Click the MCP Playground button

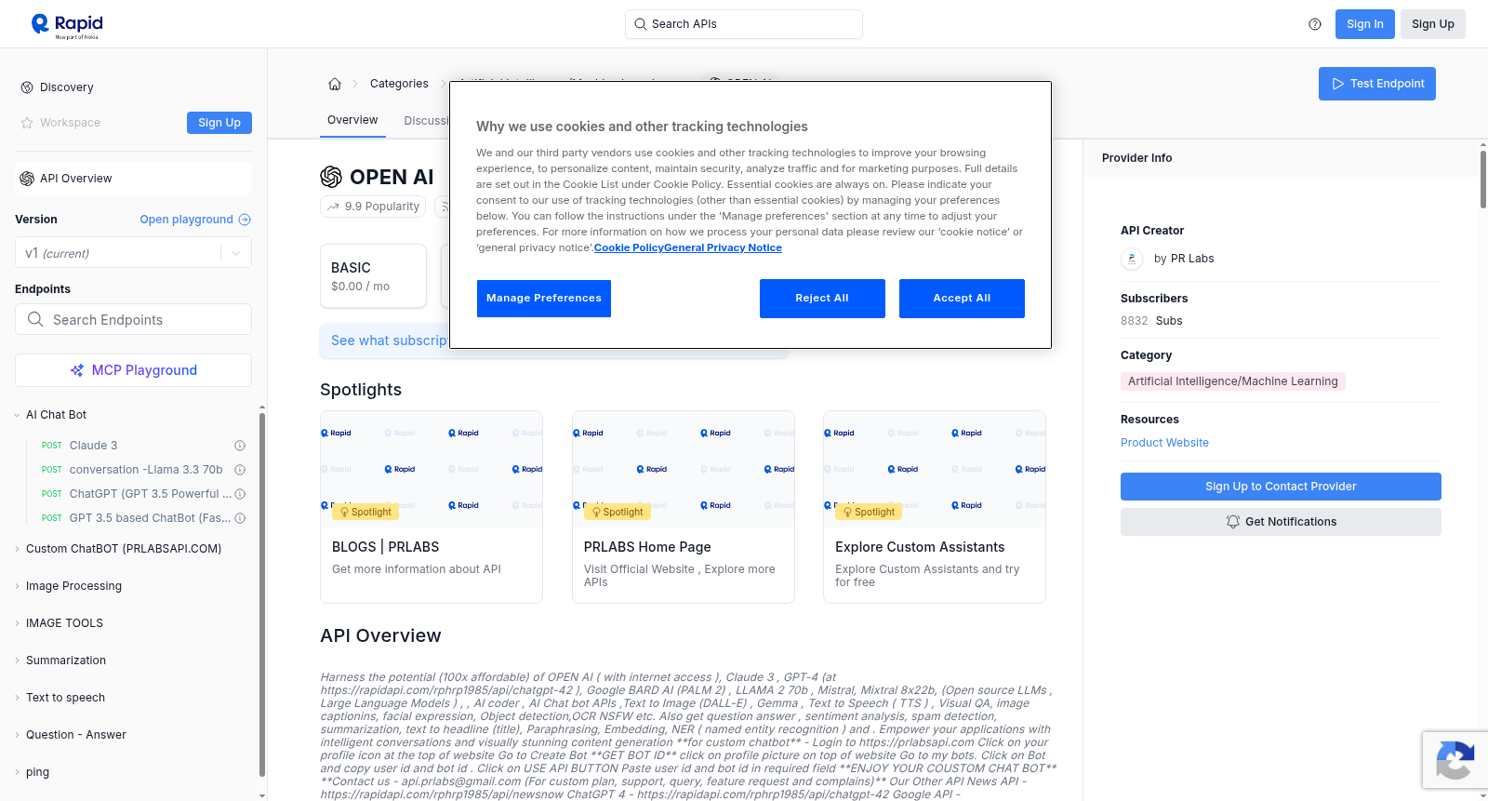pyautogui.click(x=133, y=370)
